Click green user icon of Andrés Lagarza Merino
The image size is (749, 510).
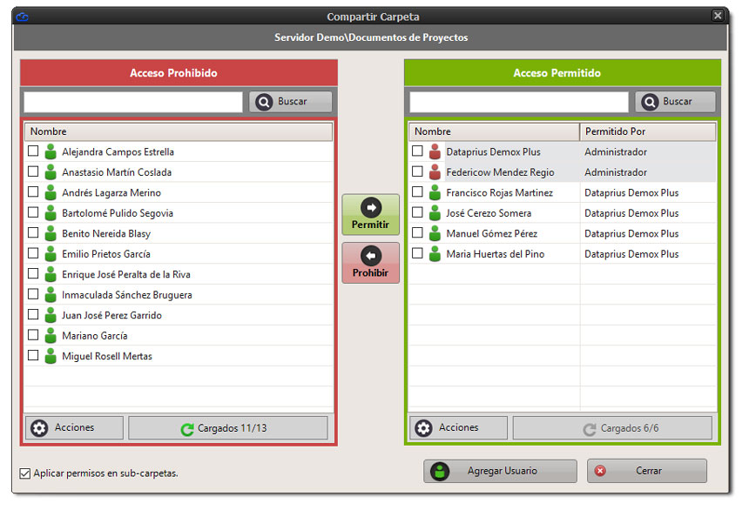[x=51, y=192]
